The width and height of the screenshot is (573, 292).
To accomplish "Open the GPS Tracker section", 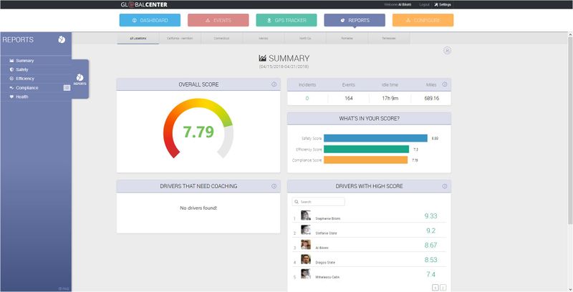I will click(x=286, y=20).
